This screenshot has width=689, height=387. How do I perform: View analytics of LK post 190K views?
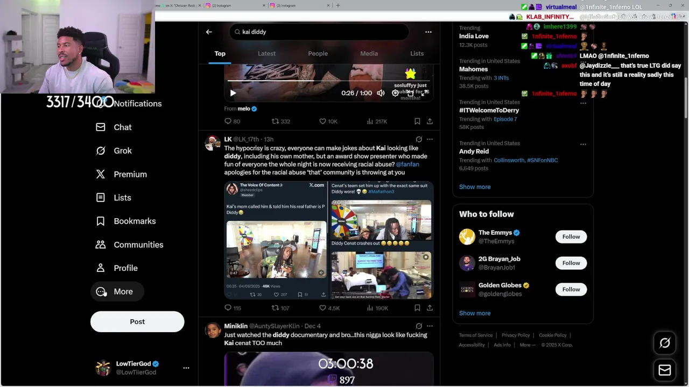377,308
